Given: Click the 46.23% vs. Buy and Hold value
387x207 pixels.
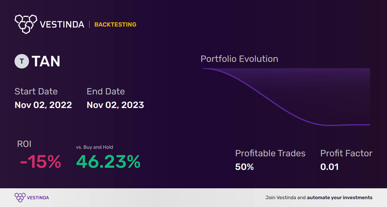Looking at the screenshot, I should [x=108, y=162].
